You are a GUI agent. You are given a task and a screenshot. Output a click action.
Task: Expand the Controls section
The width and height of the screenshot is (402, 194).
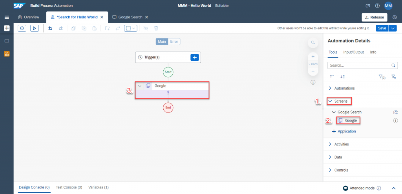330,170
